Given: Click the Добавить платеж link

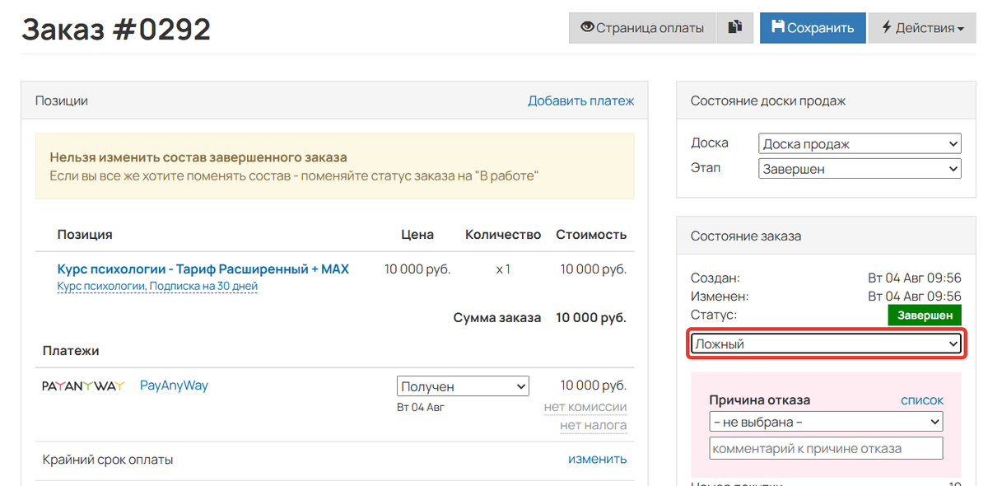Looking at the screenshot, I should [581, 100].
